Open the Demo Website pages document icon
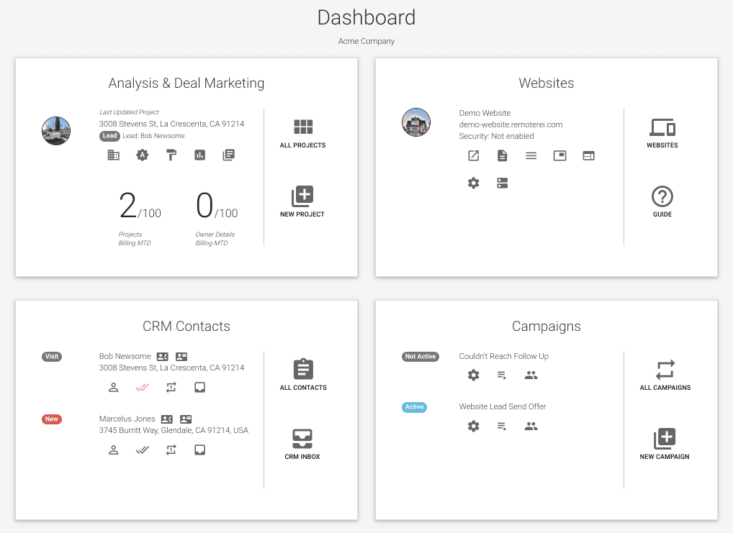 502,155
